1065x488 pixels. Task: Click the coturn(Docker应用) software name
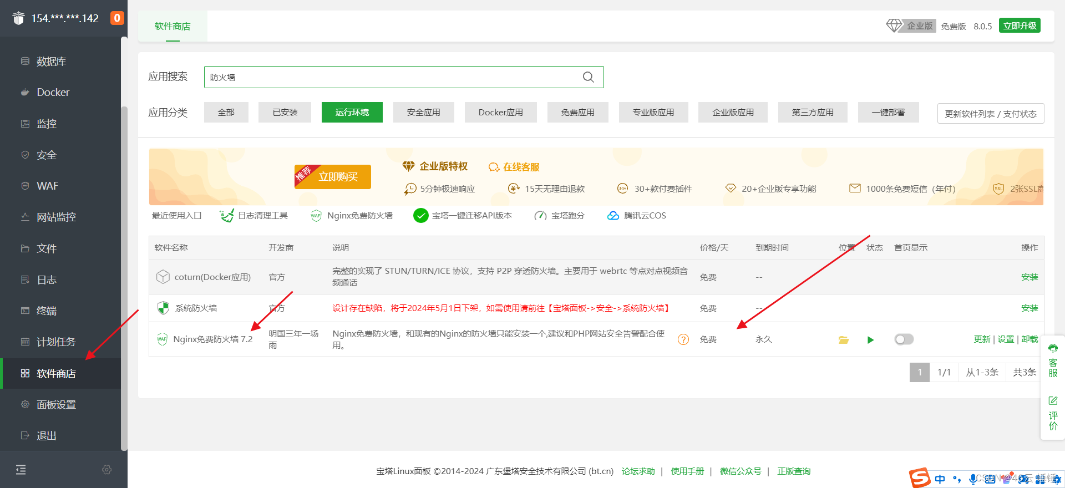(x=212, y=277)
